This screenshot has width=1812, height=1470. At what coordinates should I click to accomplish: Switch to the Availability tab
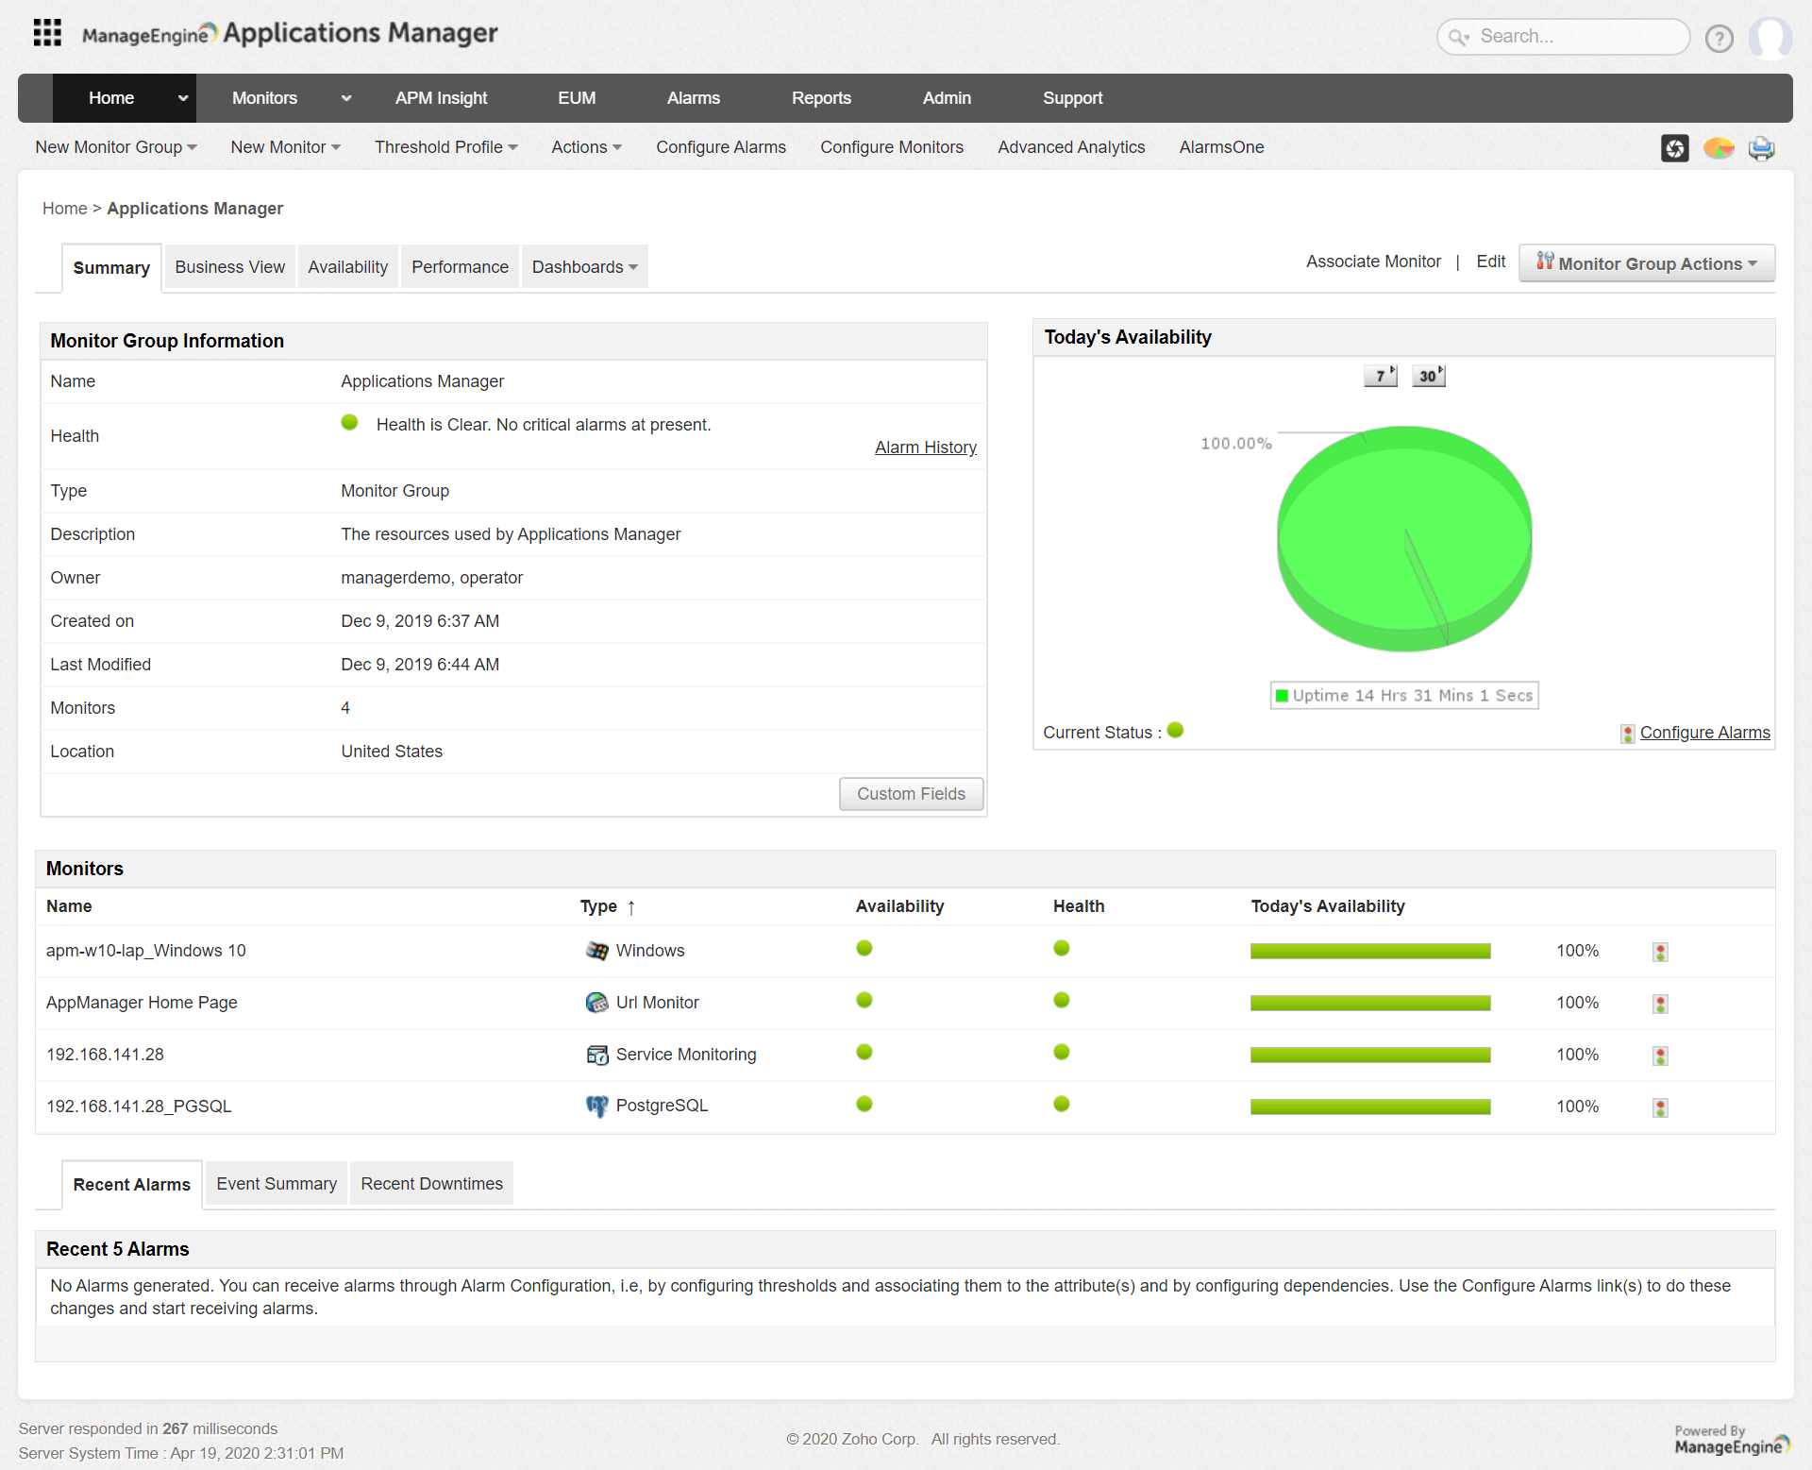click(347, 267)
